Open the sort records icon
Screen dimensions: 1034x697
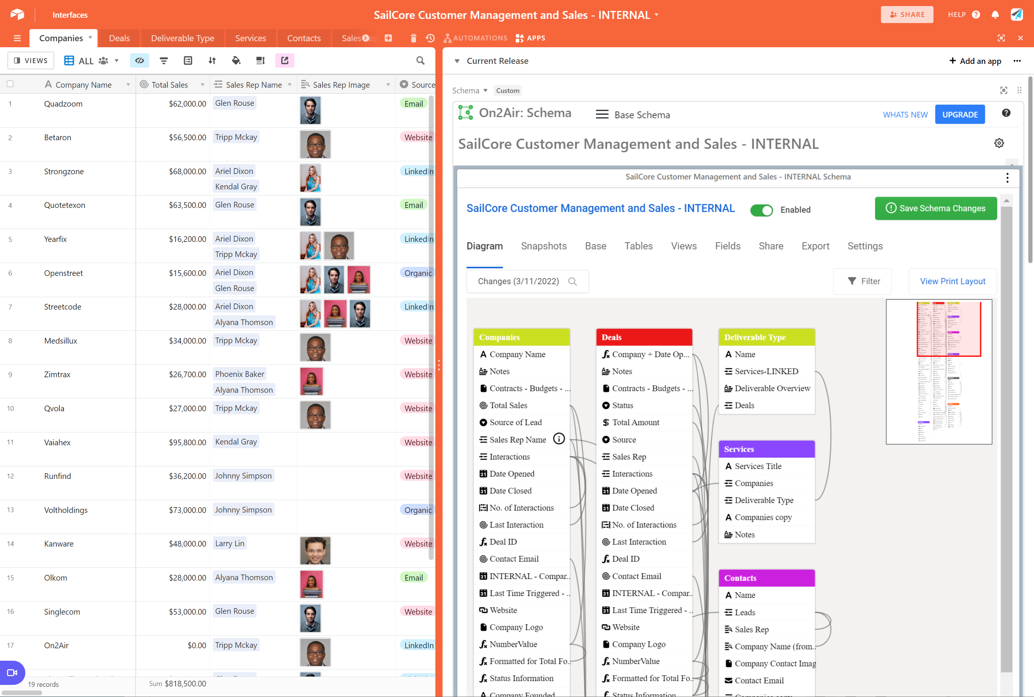(x=212, y=60)
